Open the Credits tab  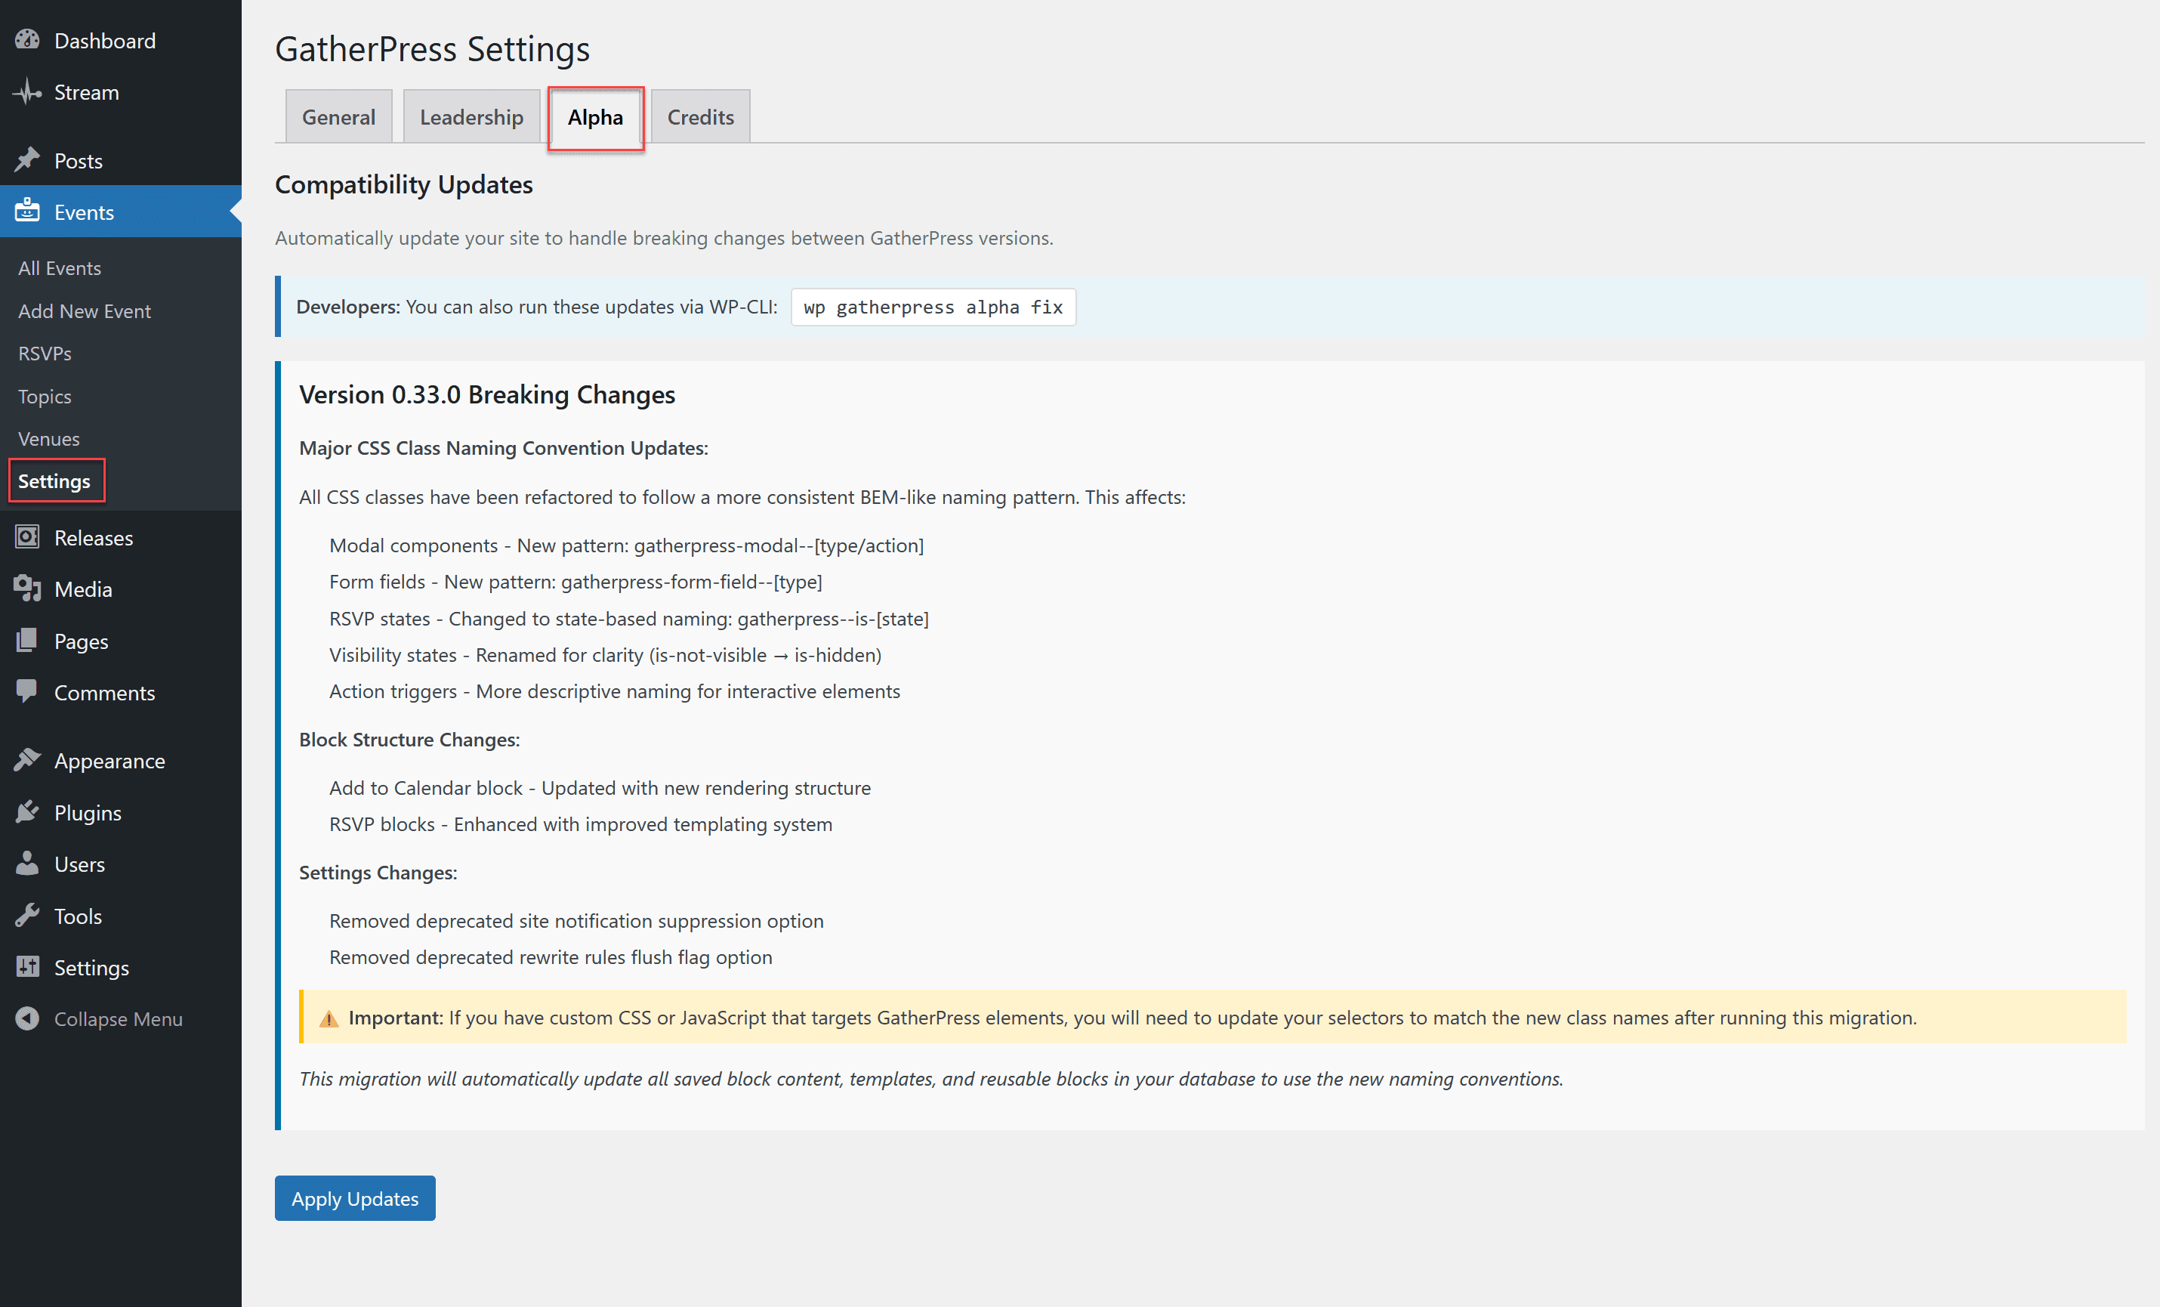click(x=700, y=116)
